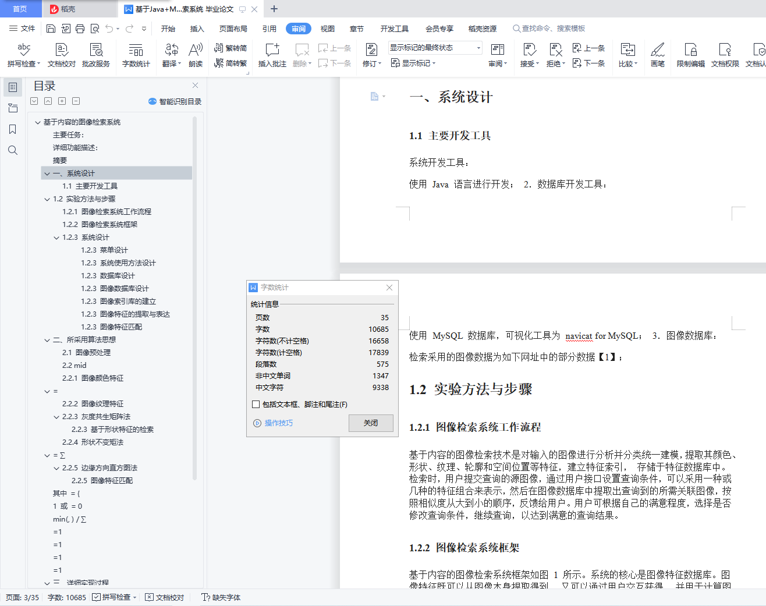Click the save icon in quick toolbar
The height and width of the screenshot is (606, 766).
click(x=51, y=29)
